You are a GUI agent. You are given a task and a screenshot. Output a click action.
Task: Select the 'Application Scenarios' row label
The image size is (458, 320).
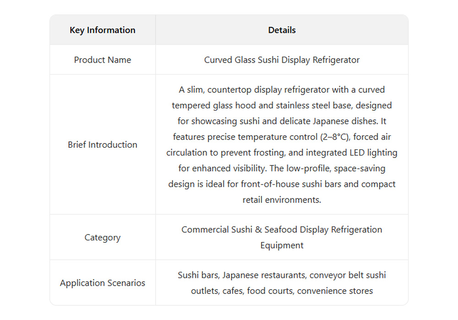(x=102, y=283)
